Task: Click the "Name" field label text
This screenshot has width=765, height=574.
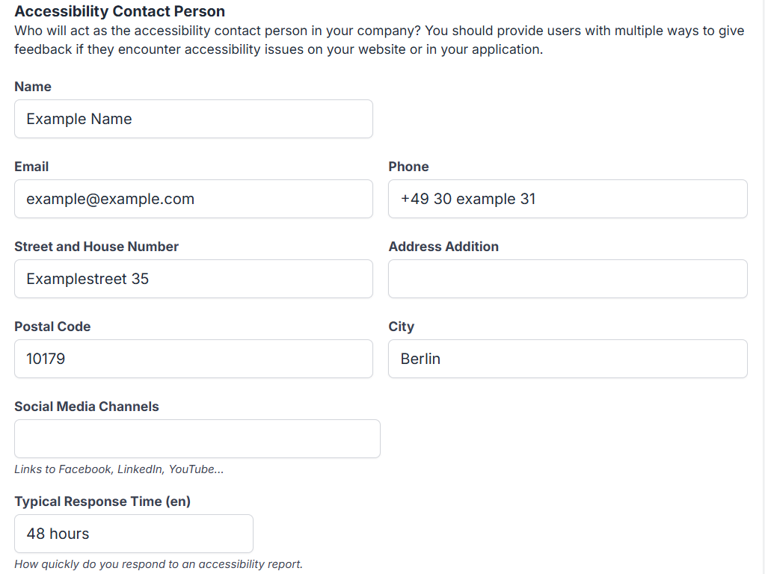Action: (33, 87)
